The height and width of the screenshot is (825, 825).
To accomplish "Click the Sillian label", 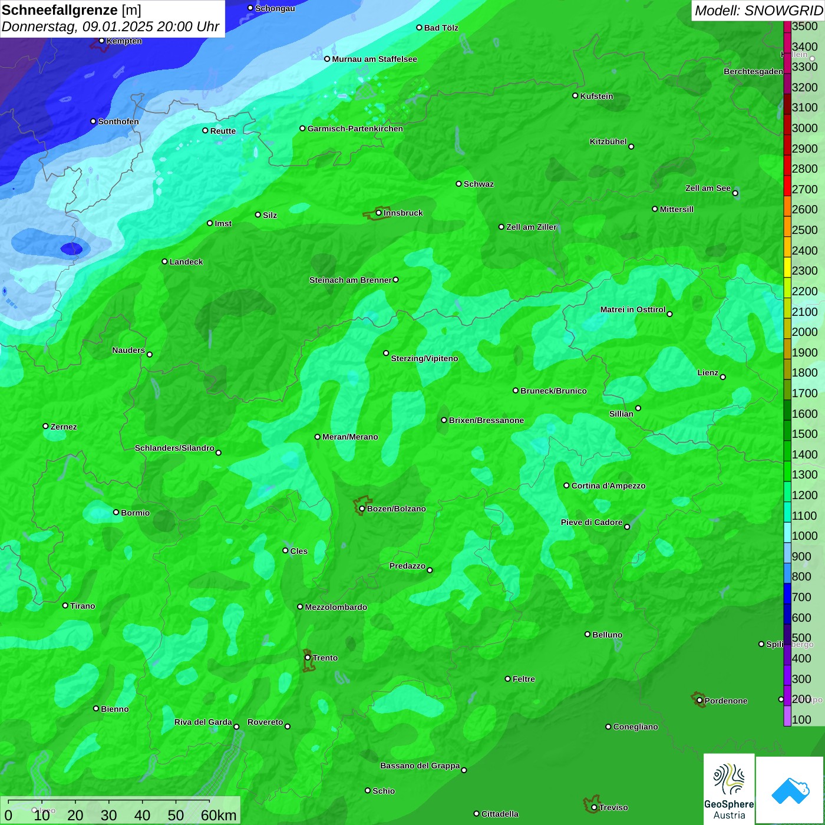I will [x=621, y=414].
